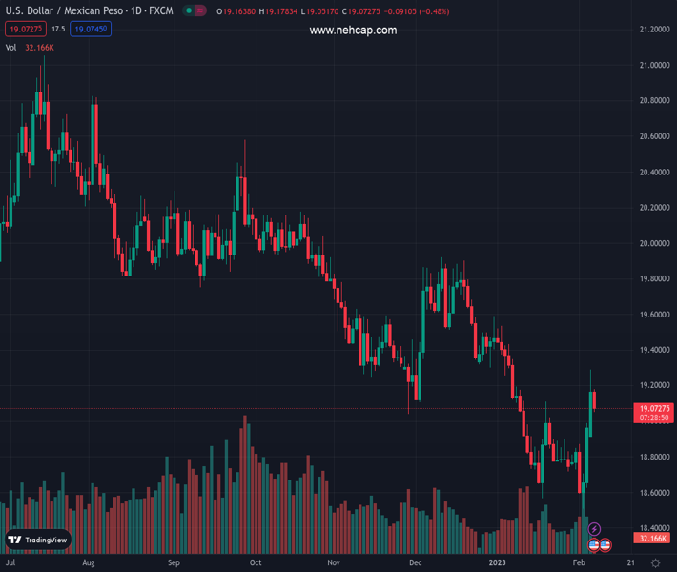Screen dimensions: 677x572
Task: Open the left US flag economic event
Action: (x=594, y=544)
